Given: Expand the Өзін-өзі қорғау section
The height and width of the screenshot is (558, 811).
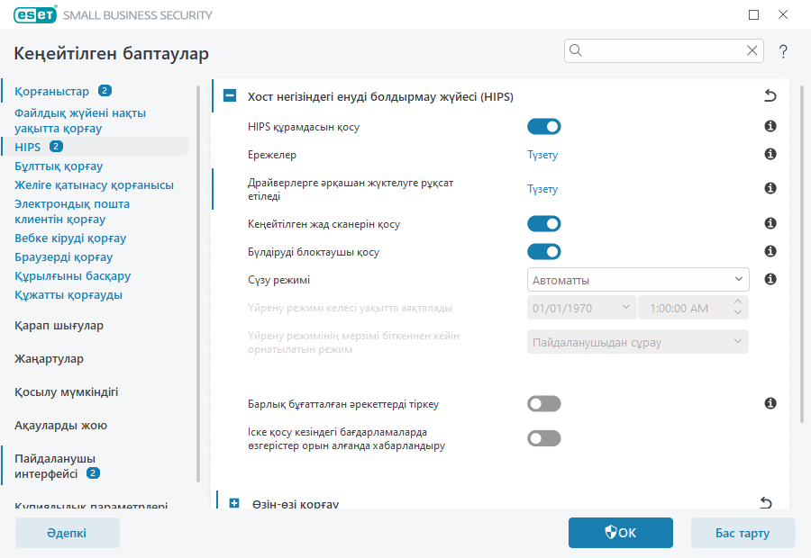Looking at the screenshot, I should tap(234, 503).
